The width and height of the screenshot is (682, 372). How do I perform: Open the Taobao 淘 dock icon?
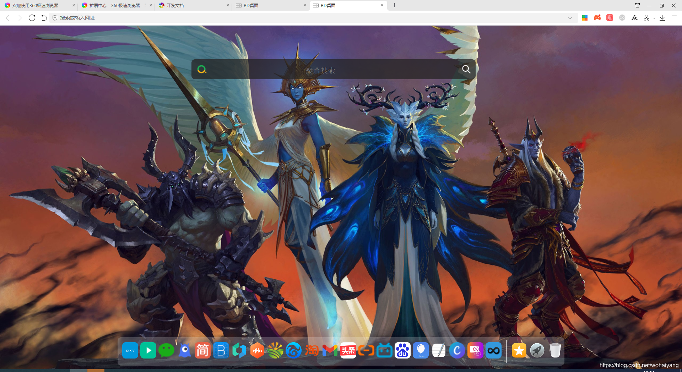312,350
